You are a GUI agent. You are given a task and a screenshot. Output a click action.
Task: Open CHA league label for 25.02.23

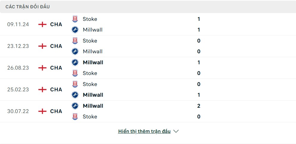click(x=56, y=90)
